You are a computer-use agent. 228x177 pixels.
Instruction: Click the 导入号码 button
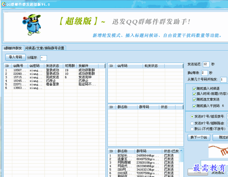(x=15, y=57)
